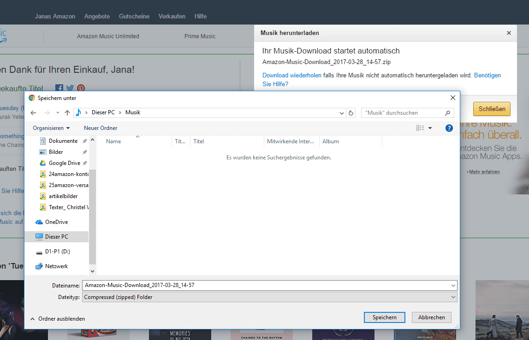529x340 pixels.
Task: Open Janas Amazon in top navigation
Action: tap(55, 16)
